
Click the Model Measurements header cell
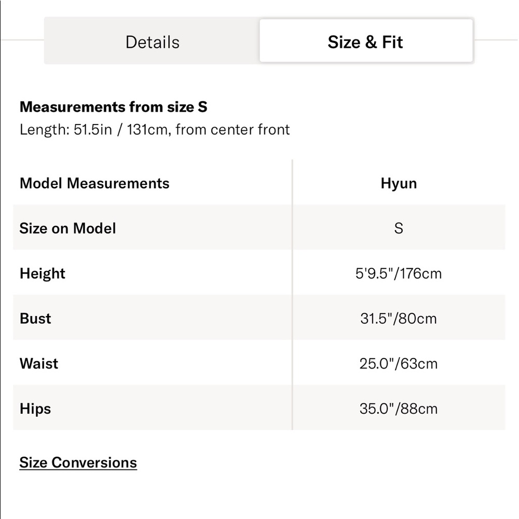point(94,183)
